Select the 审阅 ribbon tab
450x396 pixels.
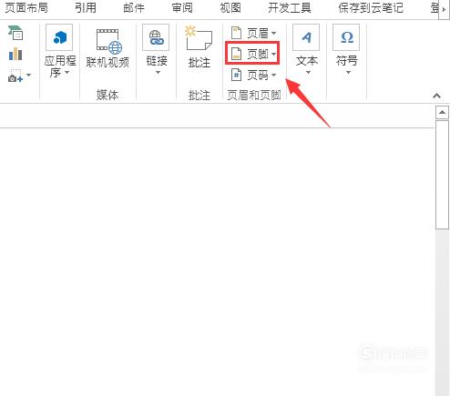pos(182,8)
